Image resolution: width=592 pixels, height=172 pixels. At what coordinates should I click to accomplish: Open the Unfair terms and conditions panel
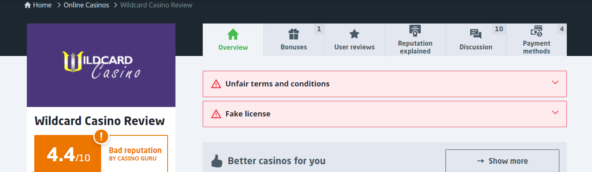[385, 84]
